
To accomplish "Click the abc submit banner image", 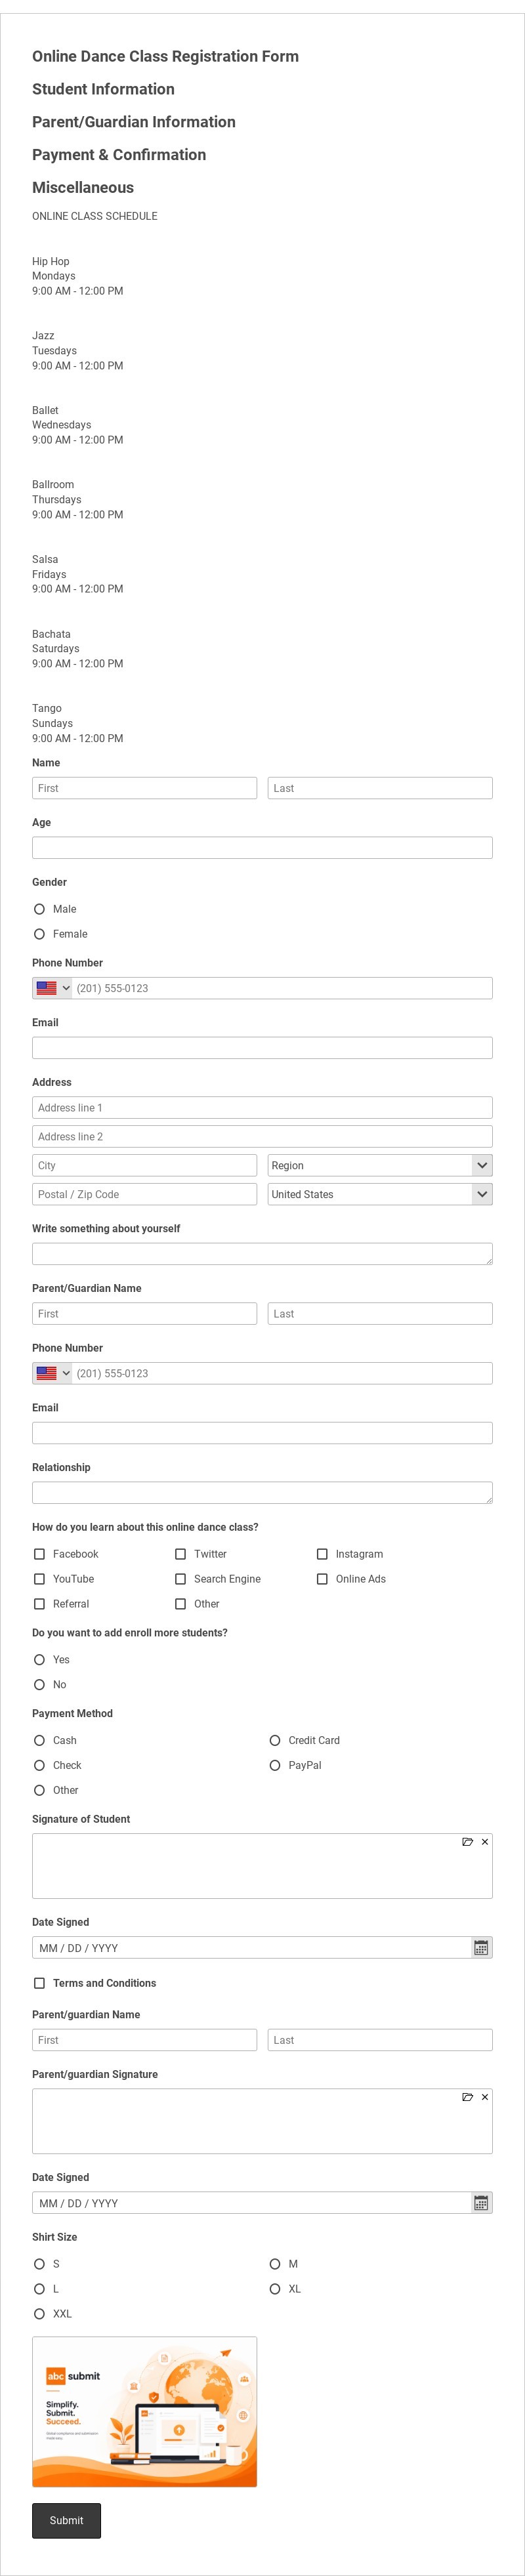I will pos(144,2411).
